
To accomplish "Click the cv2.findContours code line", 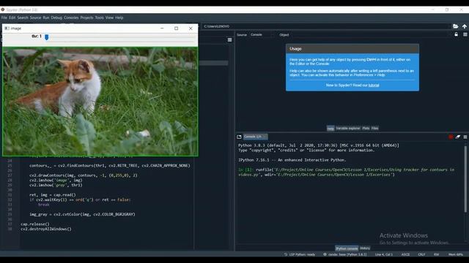I will coord(110,166).
